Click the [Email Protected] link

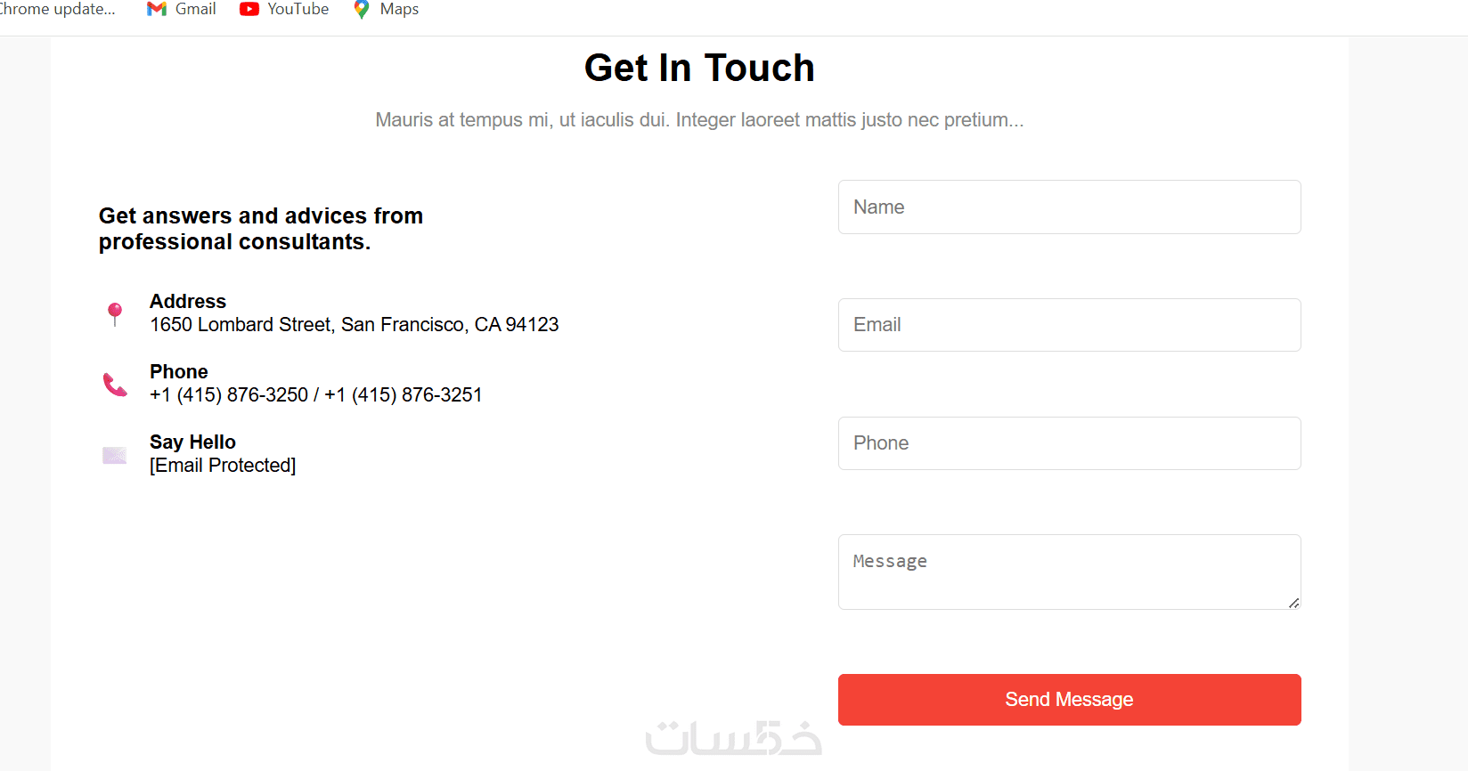tap(223, 466)
